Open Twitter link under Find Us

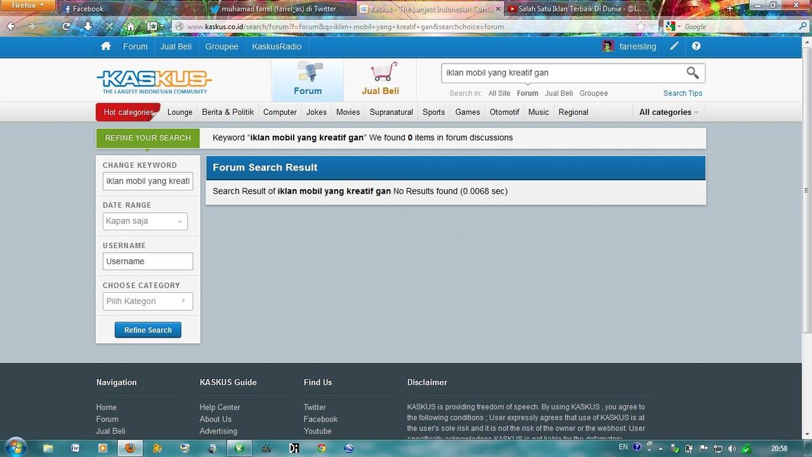pyautogui.click(x=315, y=407)
